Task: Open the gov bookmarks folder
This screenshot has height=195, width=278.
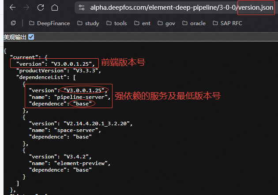Action: [166, 23]
